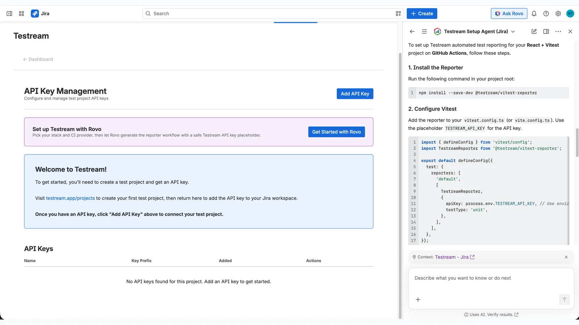This screenshot has height=325, width=579.
Task: Click the Rovo chat panel scrollbar
Action: (x=577, y=143)
